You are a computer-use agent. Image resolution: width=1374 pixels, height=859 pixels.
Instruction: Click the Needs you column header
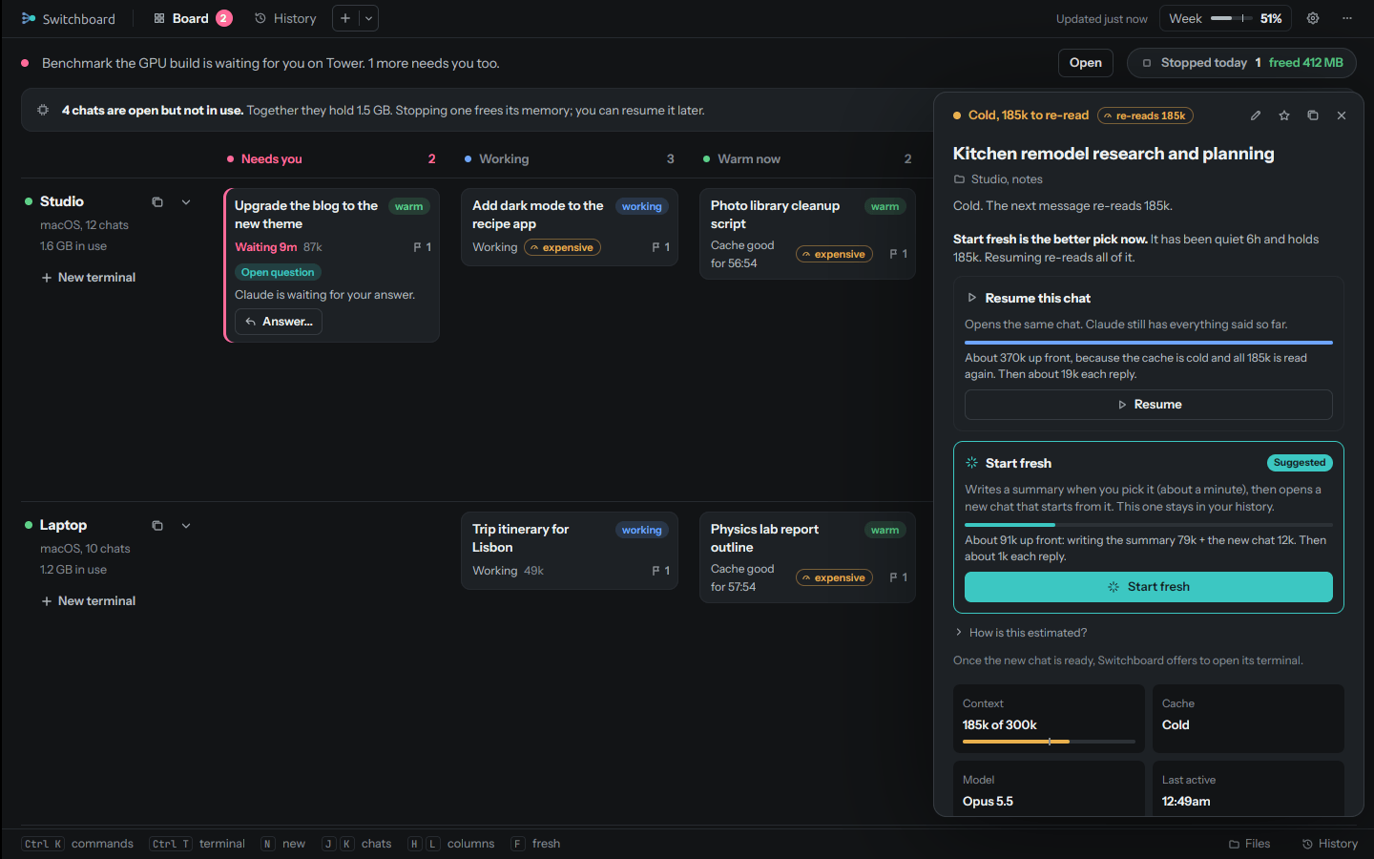pyautogui.click(x=331, y=159)
